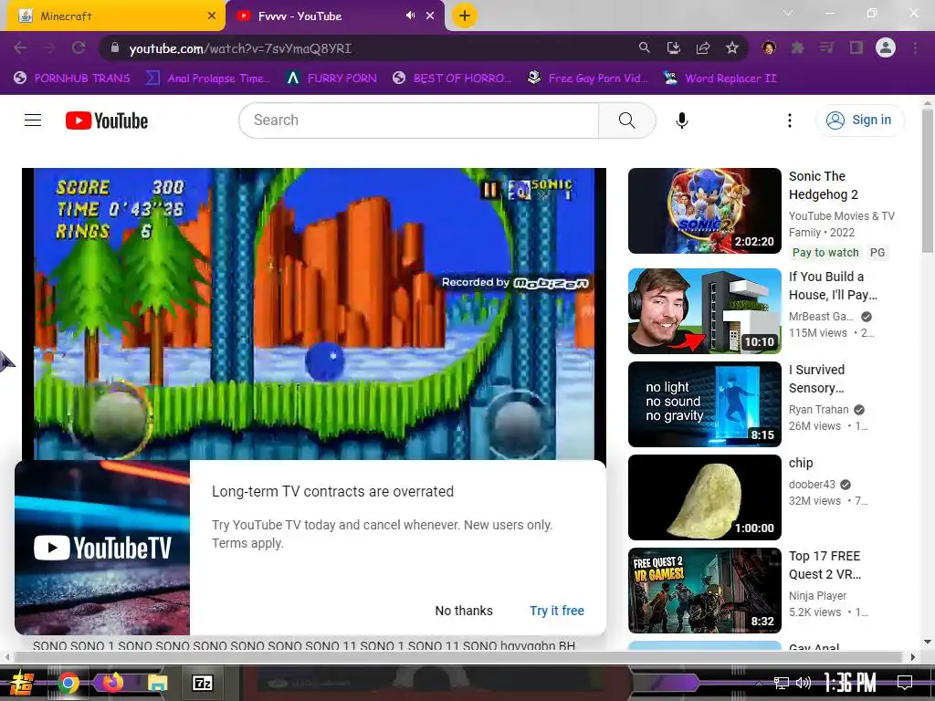
Task: Open Ryan Trahan channel name
Action: [819, 410]
